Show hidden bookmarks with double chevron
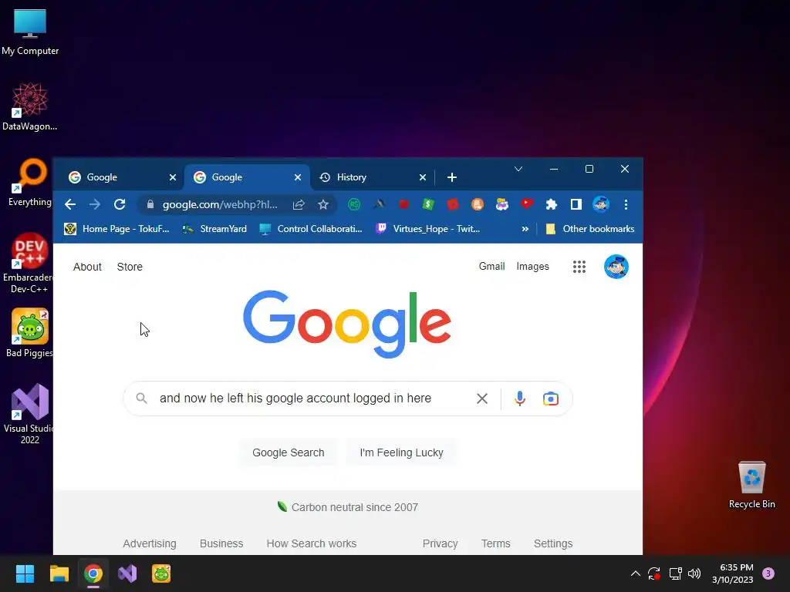 click(525, 229)
